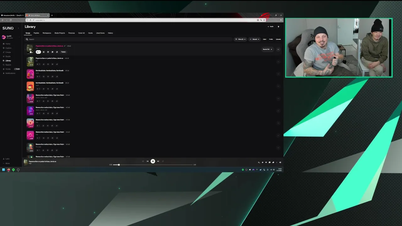402x226 pixels.
Task: Switch to the Workspaces tab
Action: (47, 33)
